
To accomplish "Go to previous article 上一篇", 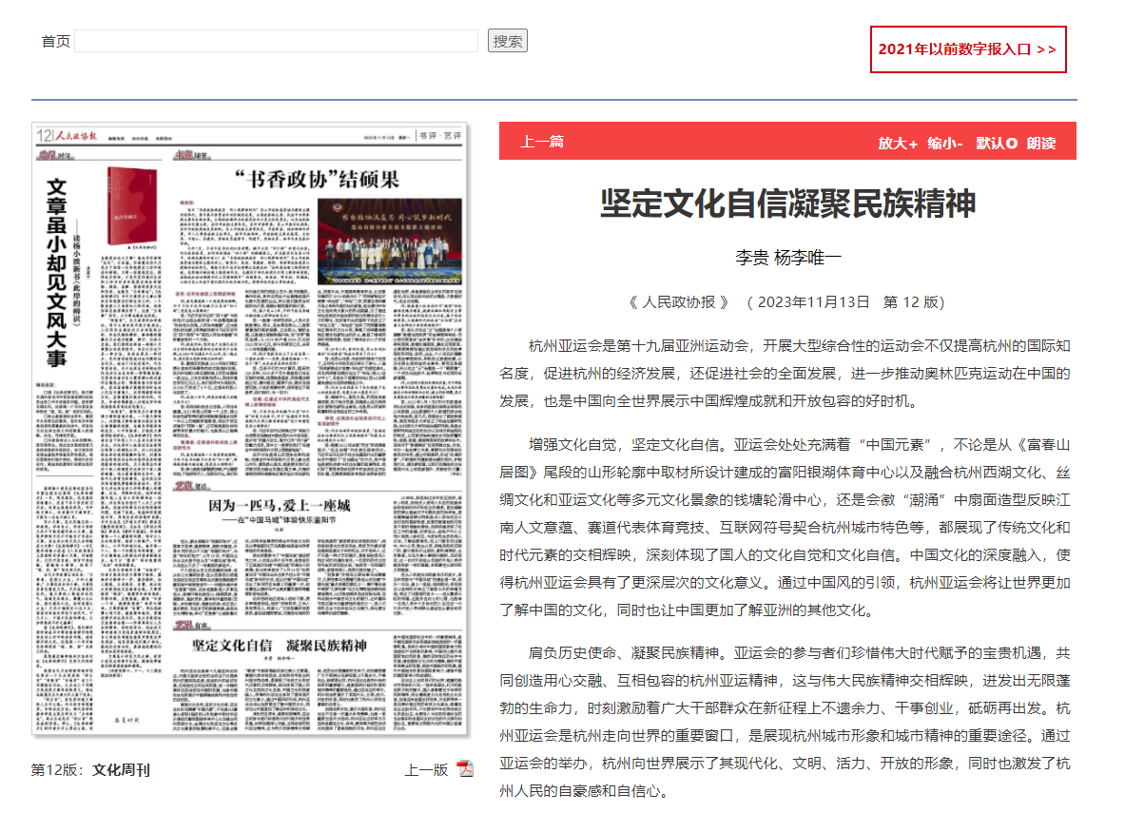I will coord(542,142).
